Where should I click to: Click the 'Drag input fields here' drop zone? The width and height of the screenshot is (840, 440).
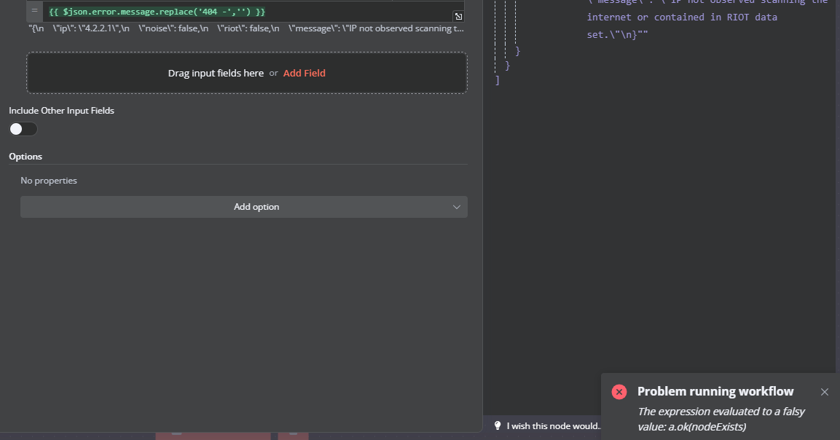pos(247,73)
